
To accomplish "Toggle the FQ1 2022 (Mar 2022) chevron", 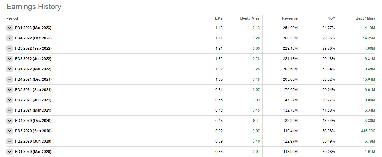I will click(x=9, y=69).
